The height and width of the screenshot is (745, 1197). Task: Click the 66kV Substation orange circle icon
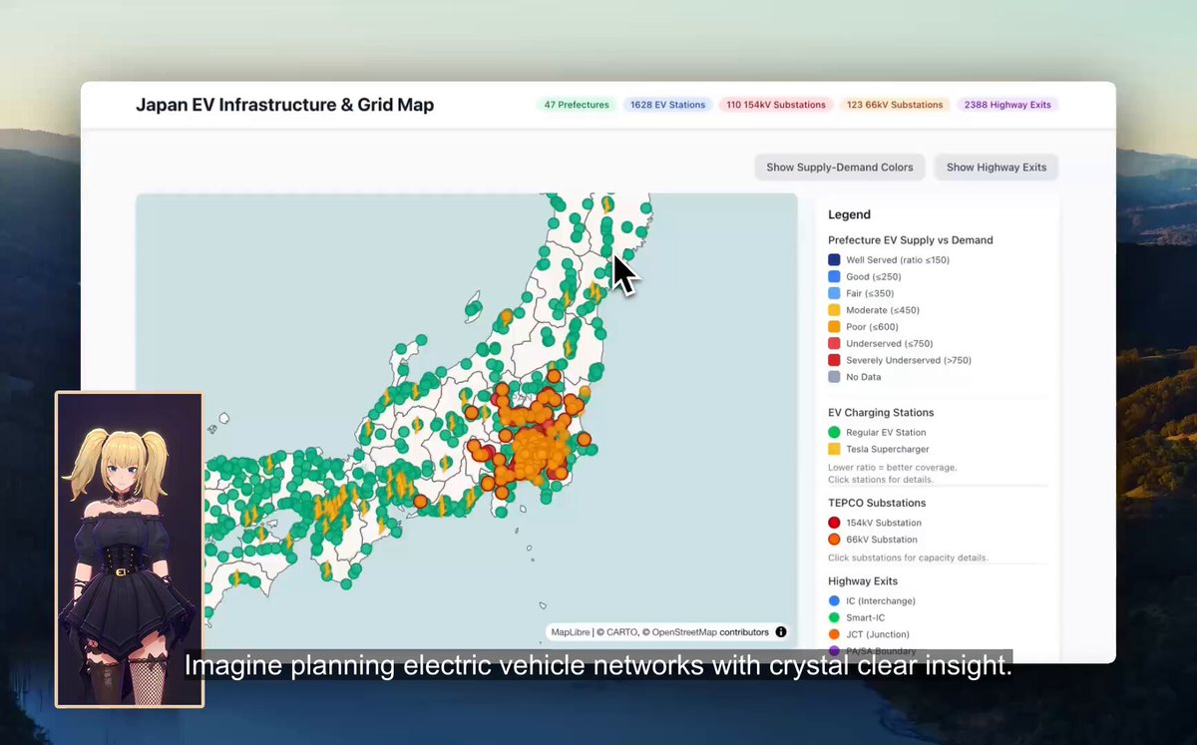point(834,540)
